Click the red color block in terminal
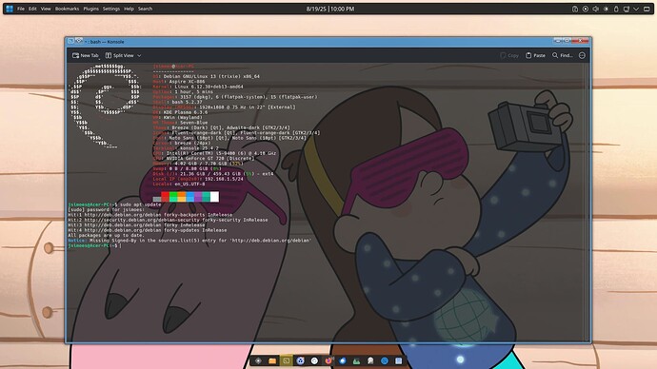Screen dimensions: 657x369 [x=165, y=197]
